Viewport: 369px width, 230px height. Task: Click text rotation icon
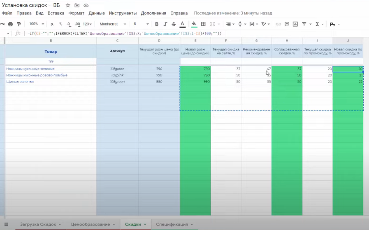tap(264, 24)
